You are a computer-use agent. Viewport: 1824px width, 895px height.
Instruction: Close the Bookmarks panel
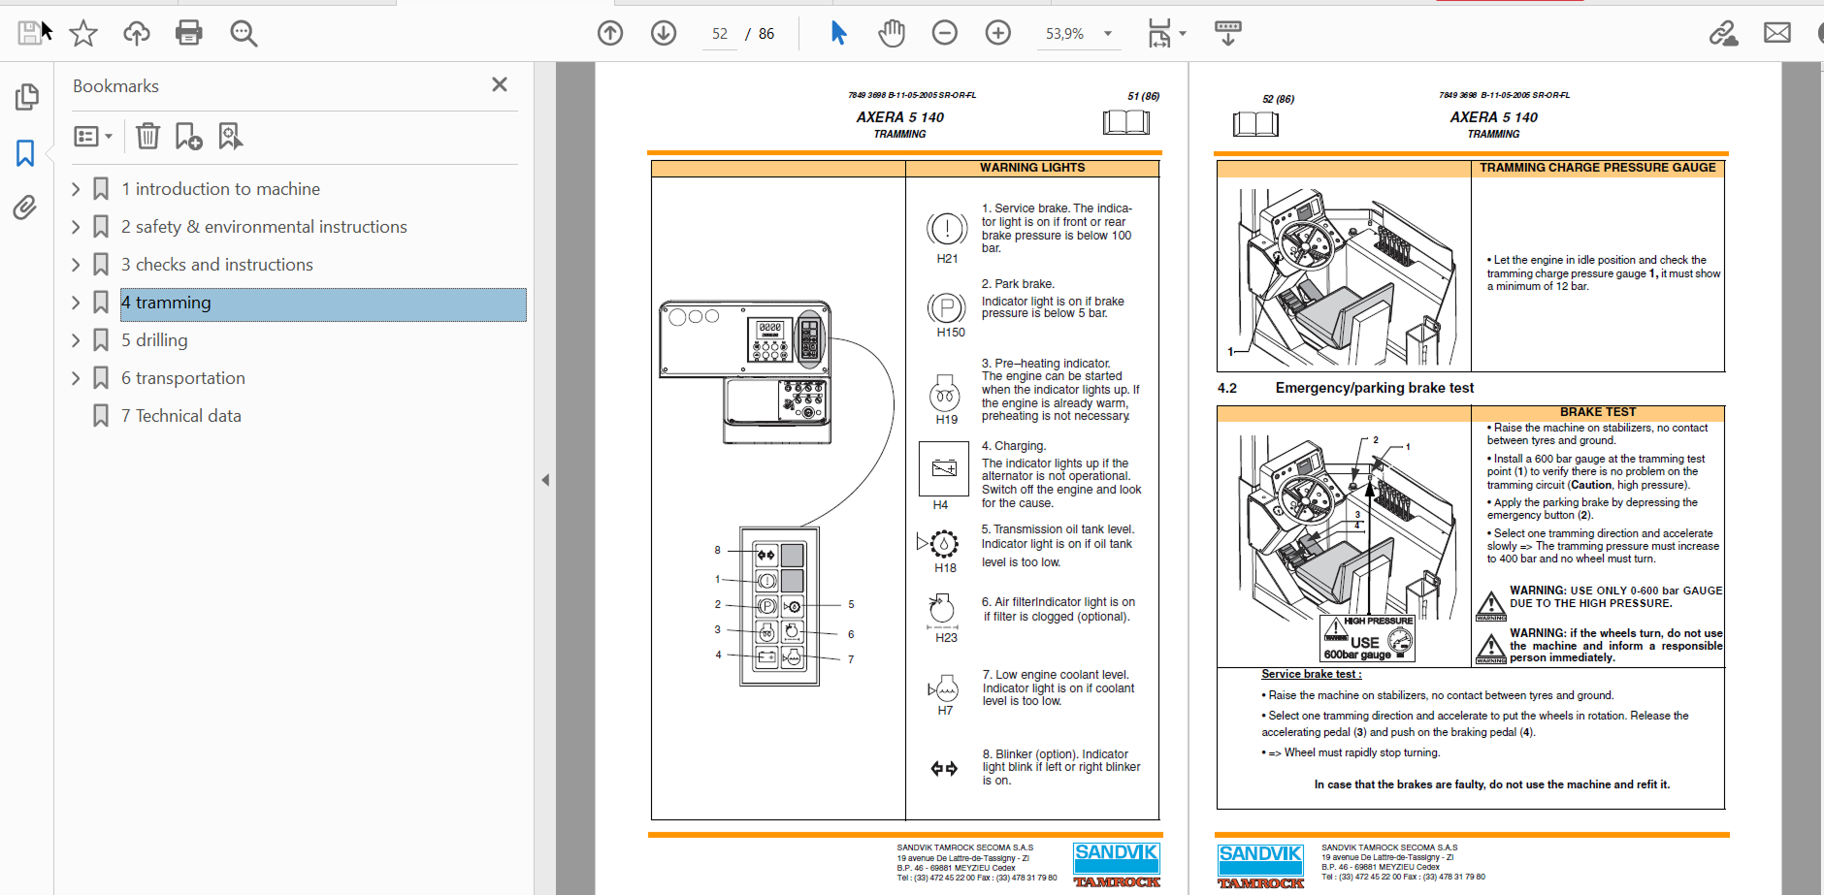[500, 85]
